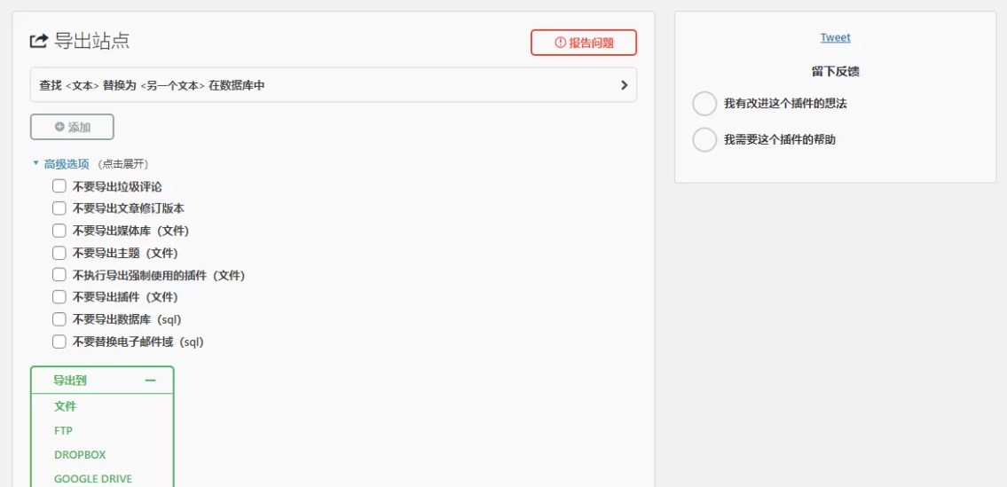The image size is (1007, 487).
Task: Select FTP export destination
Action: pyautogui.click(x=64, y=431)
